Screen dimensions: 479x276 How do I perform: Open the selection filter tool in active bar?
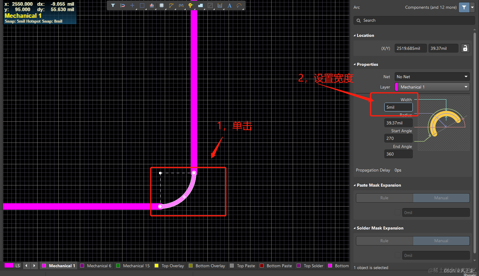point(113,5)
